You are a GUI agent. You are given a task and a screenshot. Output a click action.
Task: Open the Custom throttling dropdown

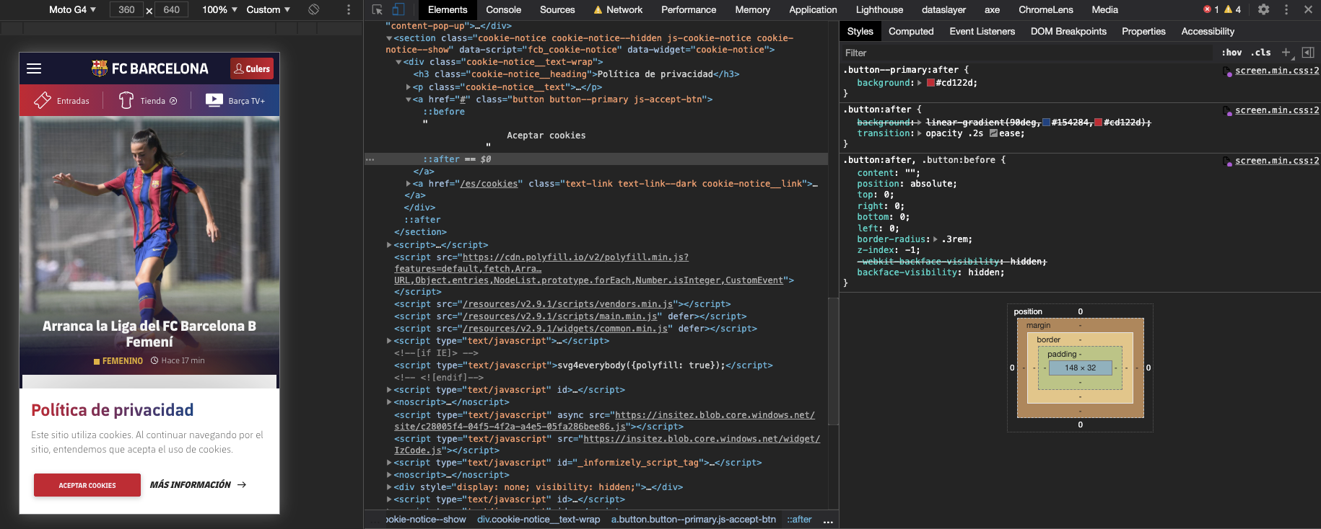[x=269, y=9]
